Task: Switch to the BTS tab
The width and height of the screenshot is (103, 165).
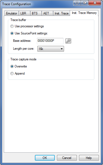Action: coord(35,13)
